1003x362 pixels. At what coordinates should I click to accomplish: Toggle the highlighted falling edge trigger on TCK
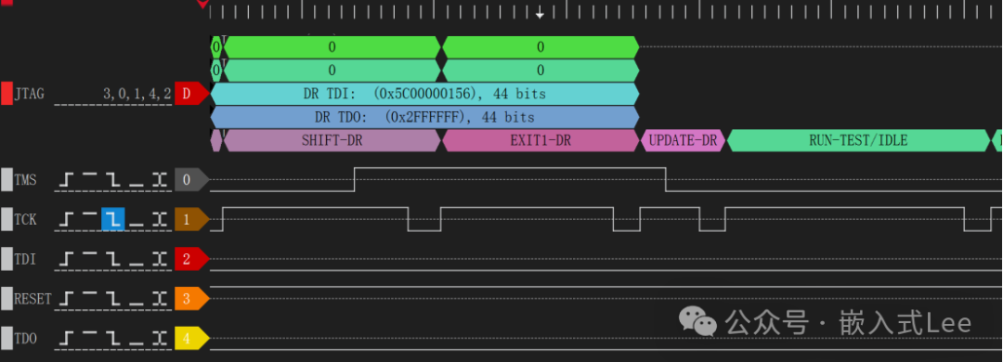(113, 219)
